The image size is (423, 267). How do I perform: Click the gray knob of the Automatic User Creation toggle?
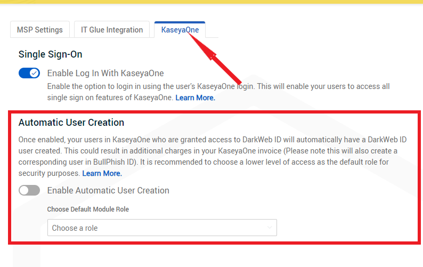tap(24, 190)
